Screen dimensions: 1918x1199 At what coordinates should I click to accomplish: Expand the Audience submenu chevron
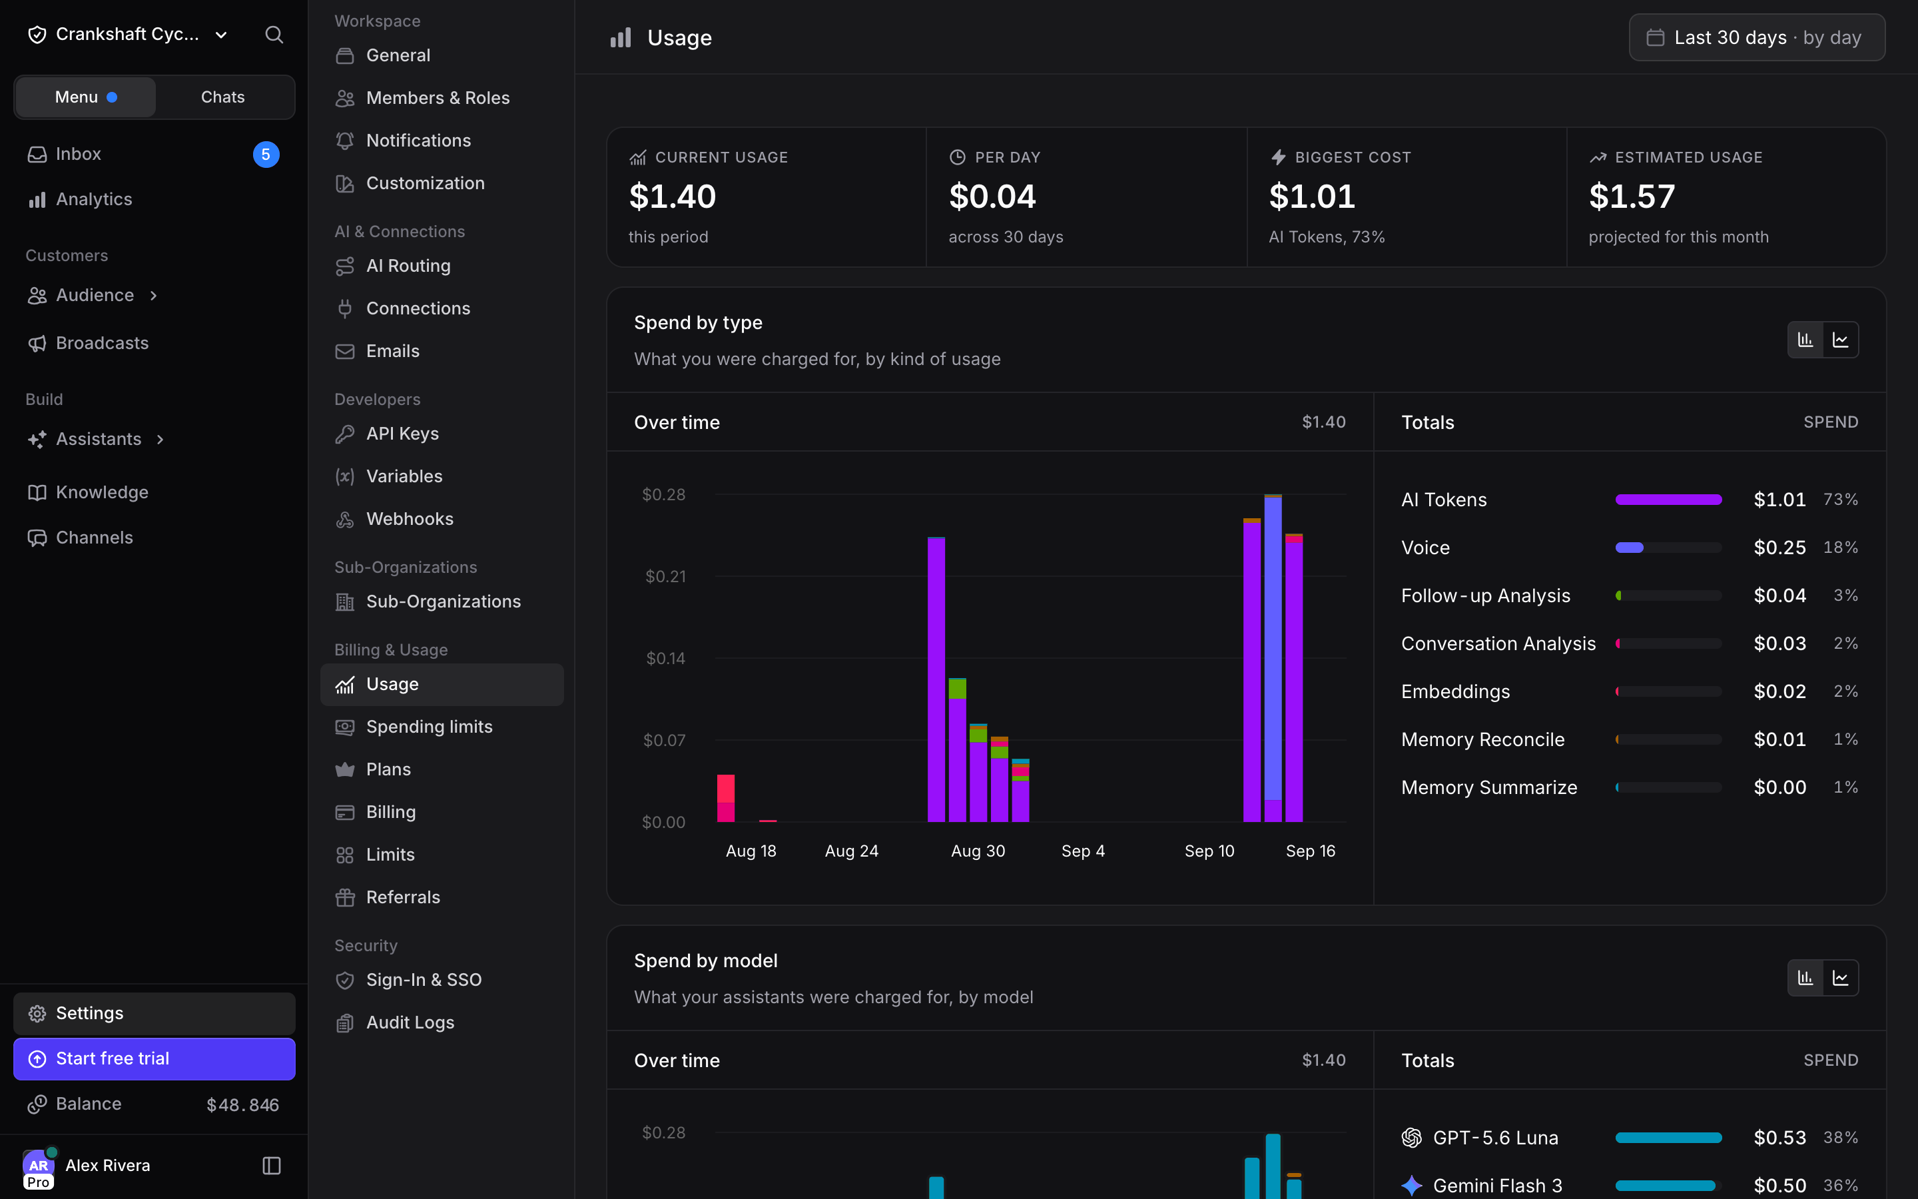[154, 295]
